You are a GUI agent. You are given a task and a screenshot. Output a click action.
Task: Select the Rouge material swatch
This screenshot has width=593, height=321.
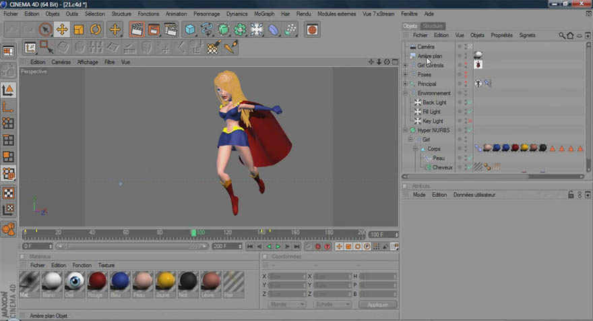coord(97,284)
